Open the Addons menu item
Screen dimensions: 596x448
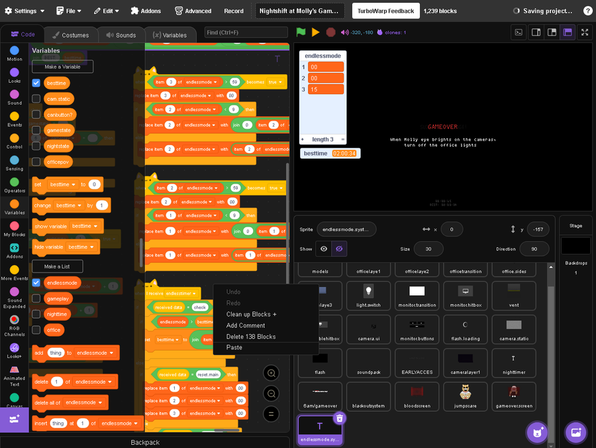point(146,11)
